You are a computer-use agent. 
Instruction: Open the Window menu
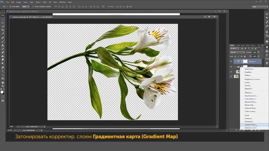tap(63, 2)
